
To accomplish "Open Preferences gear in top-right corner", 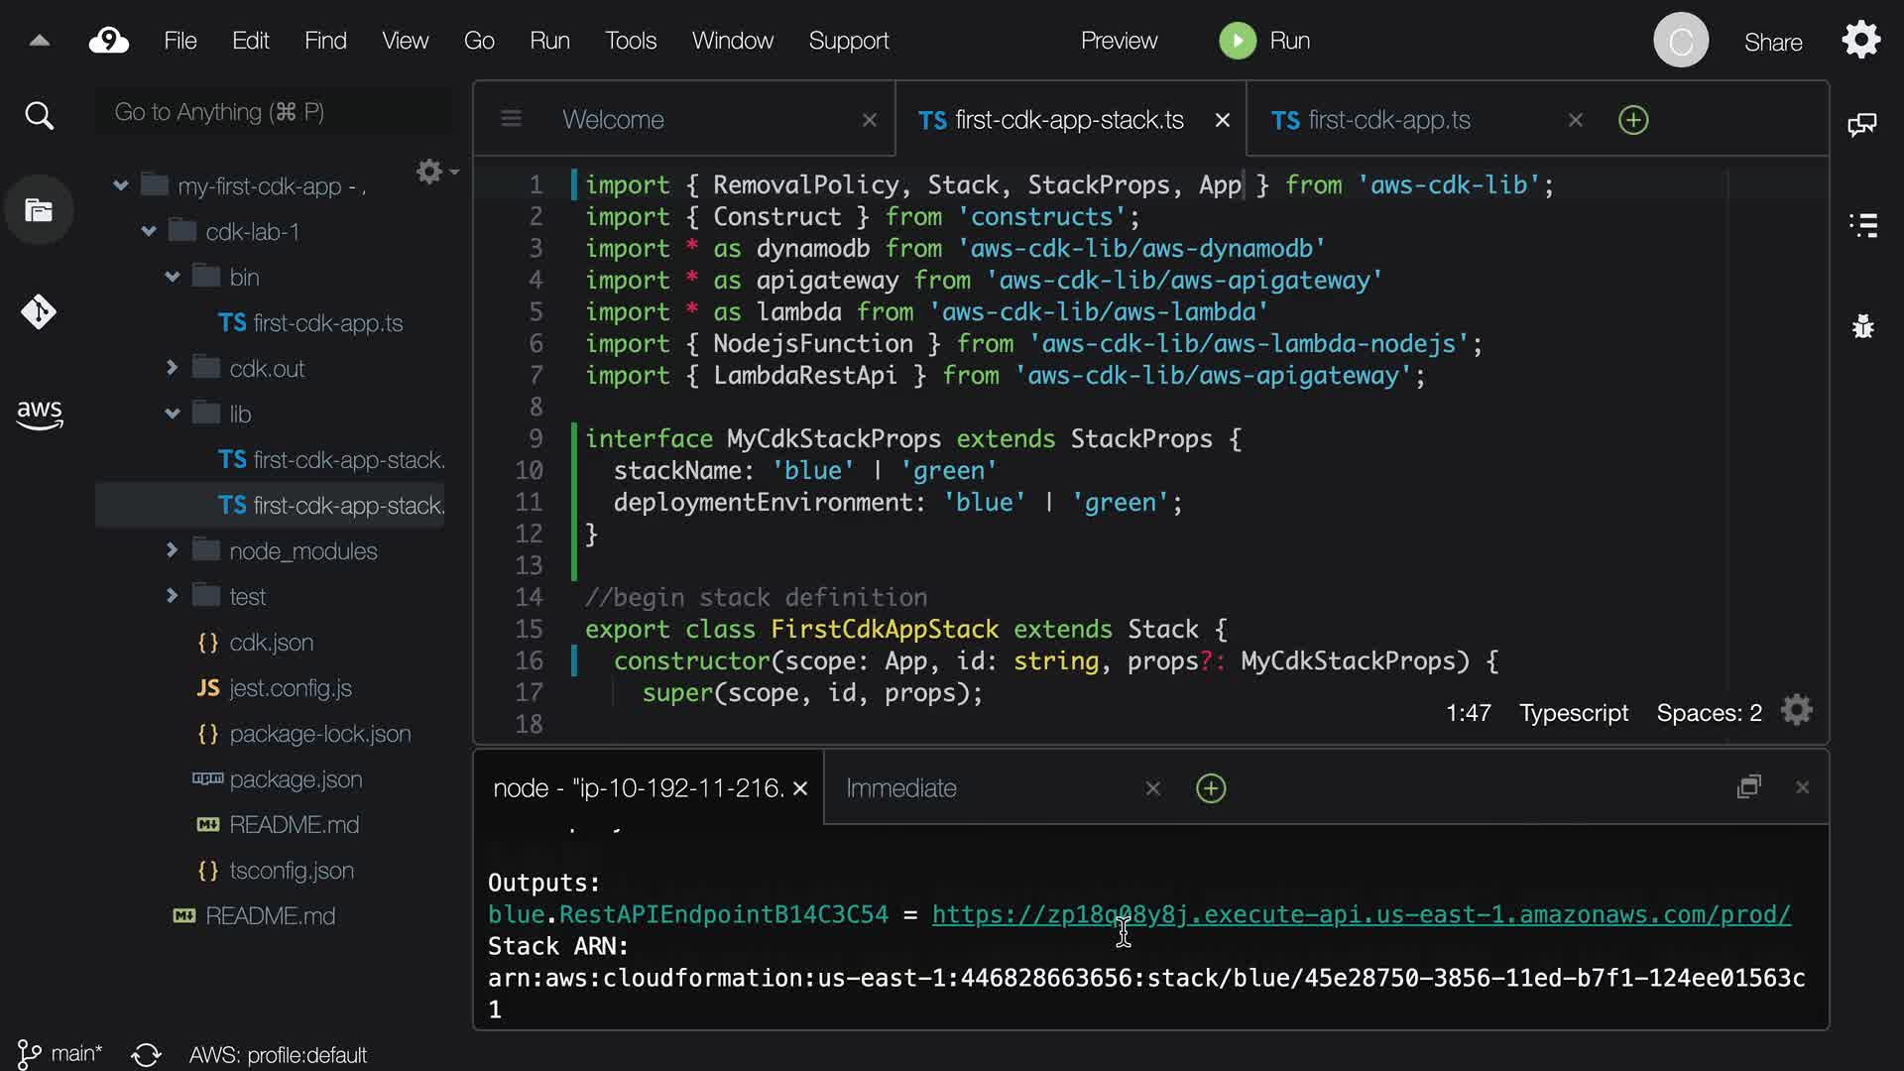I will [1860, 41].
